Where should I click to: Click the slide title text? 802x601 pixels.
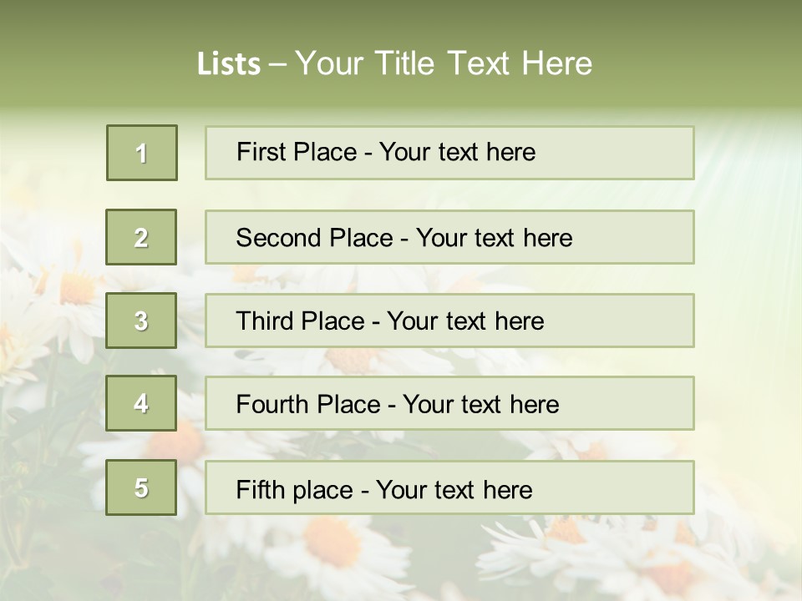tap(394, 63)
